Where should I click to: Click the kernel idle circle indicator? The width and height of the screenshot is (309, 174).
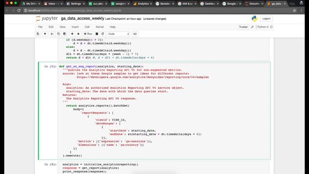pos(271,27)
